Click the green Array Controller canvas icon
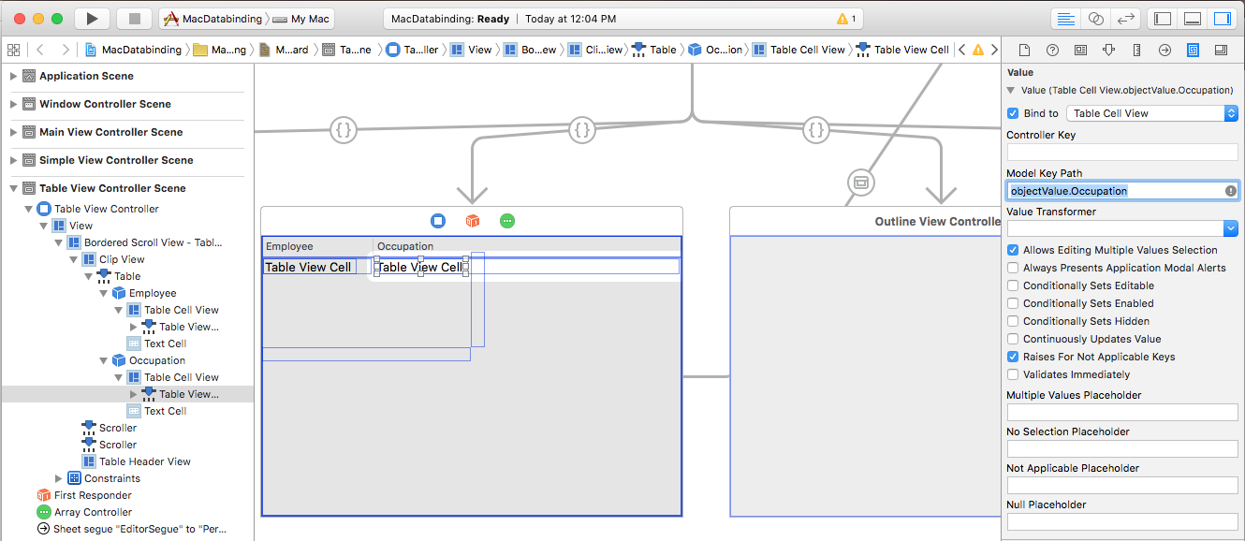The image size is (1245, 541). 507,221
